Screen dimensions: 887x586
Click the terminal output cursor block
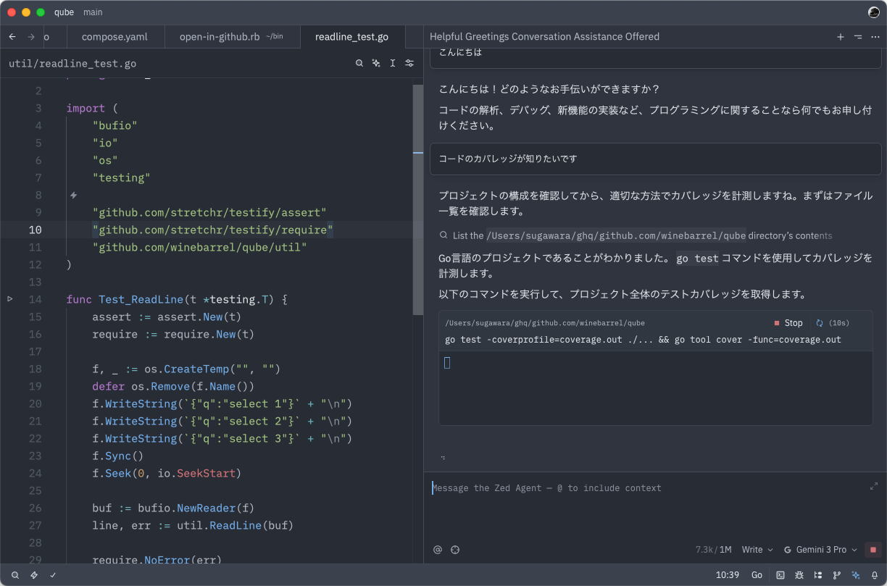[447, 362]
